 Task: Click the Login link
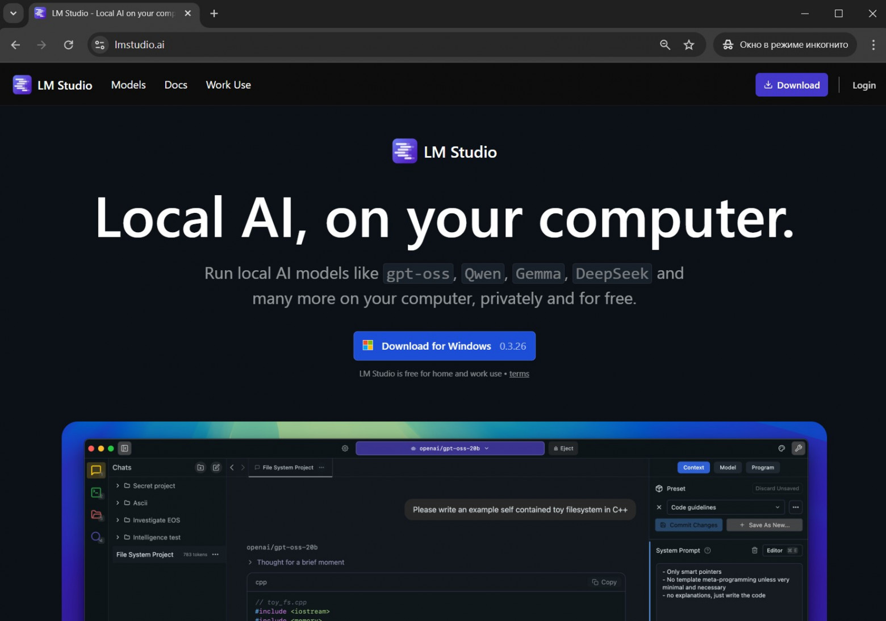pos(864,85)
